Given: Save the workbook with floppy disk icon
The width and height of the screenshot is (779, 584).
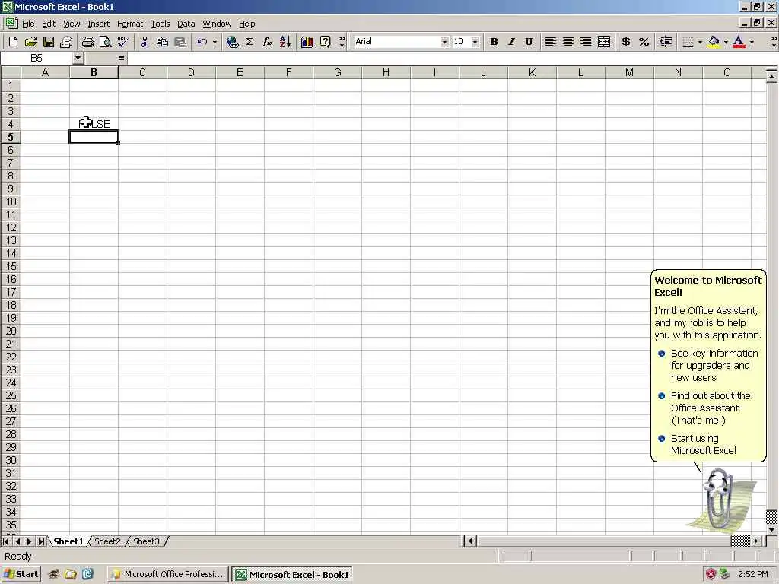Looking at the screenshot, I should coord(48,42).
